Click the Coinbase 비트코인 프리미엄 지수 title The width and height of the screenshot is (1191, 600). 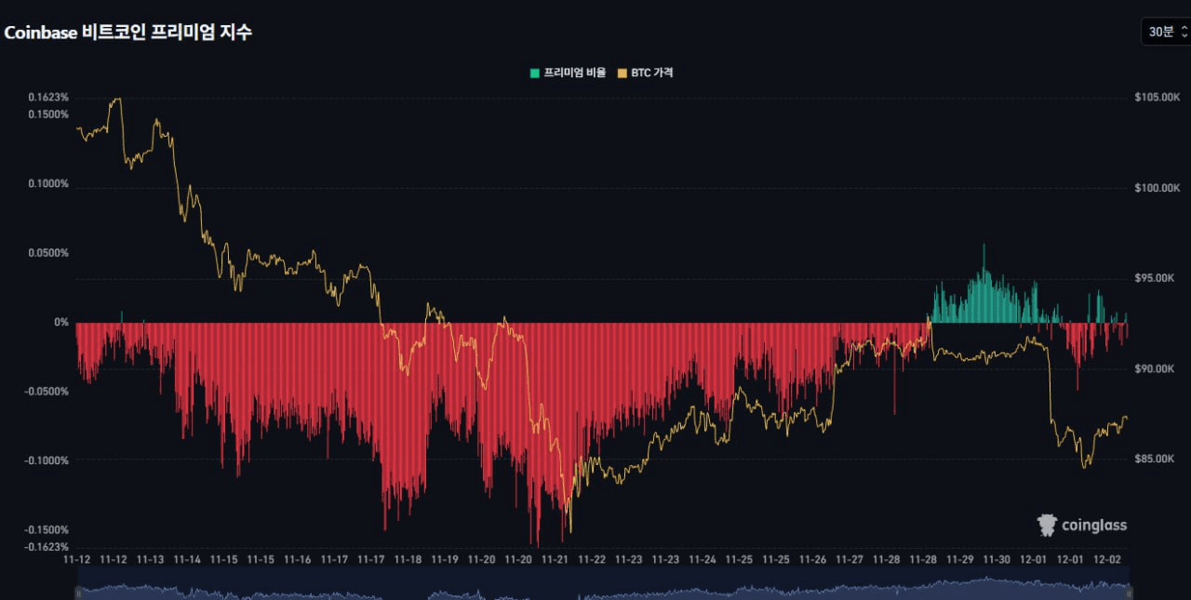pyautogui.click(x=130, y=32)
